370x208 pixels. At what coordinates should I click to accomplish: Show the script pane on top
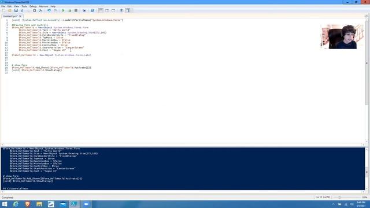click(x=101, y=10)
